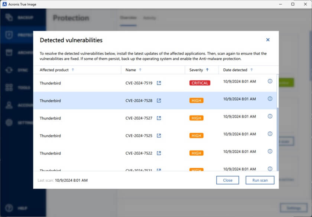This screenshot has width=312, height=217.
Task: Switch to the Activity tab
Action: pyautogui.click(x=150, y=18)
